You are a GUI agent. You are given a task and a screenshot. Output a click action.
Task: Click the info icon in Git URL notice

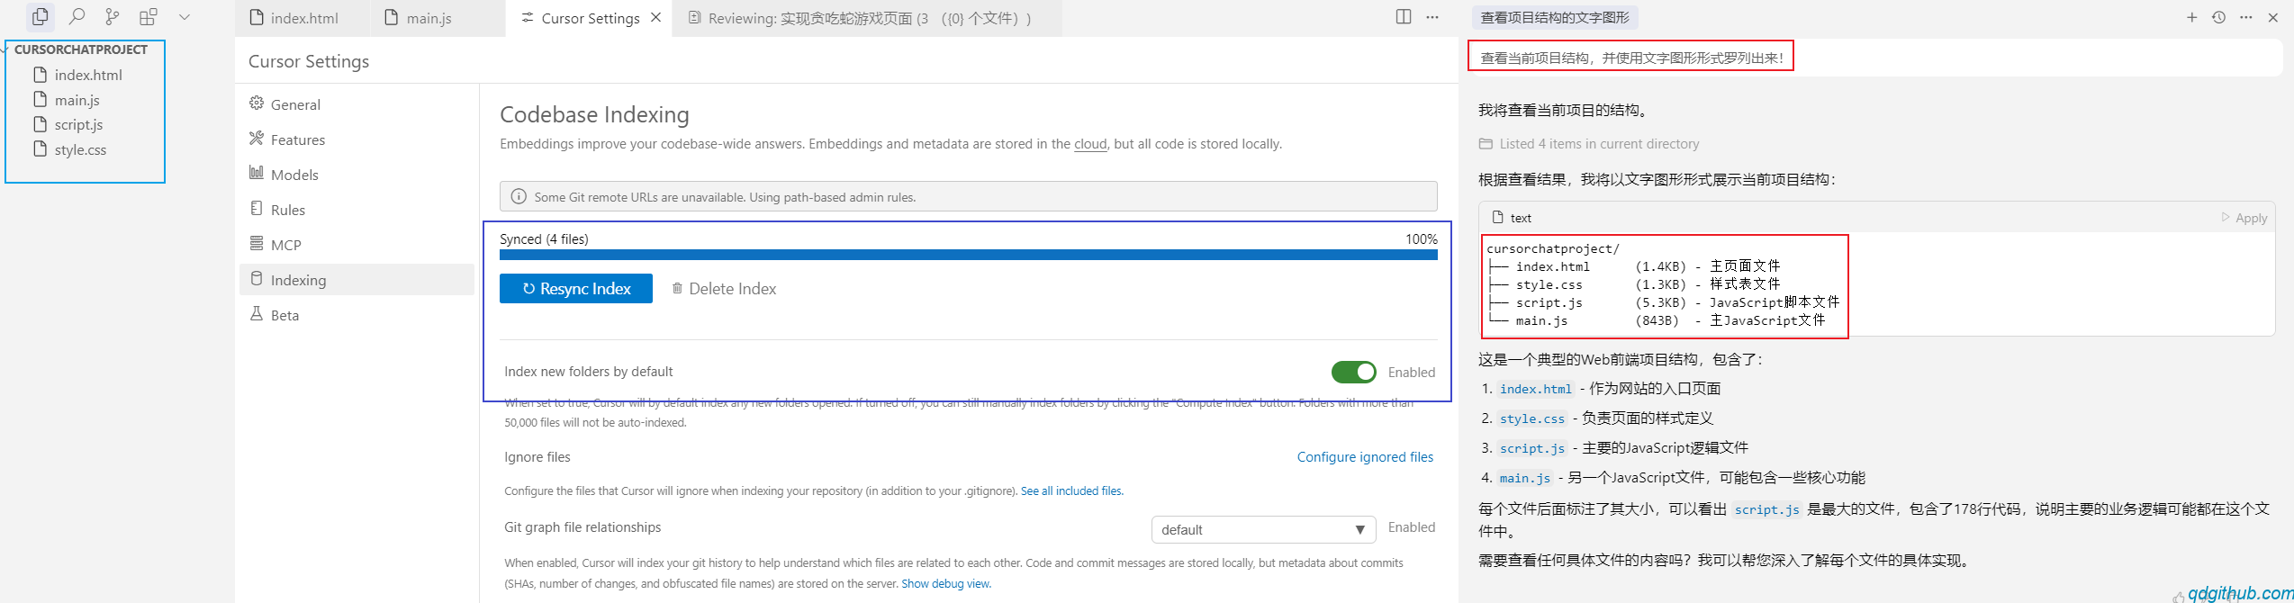[519, 196]
